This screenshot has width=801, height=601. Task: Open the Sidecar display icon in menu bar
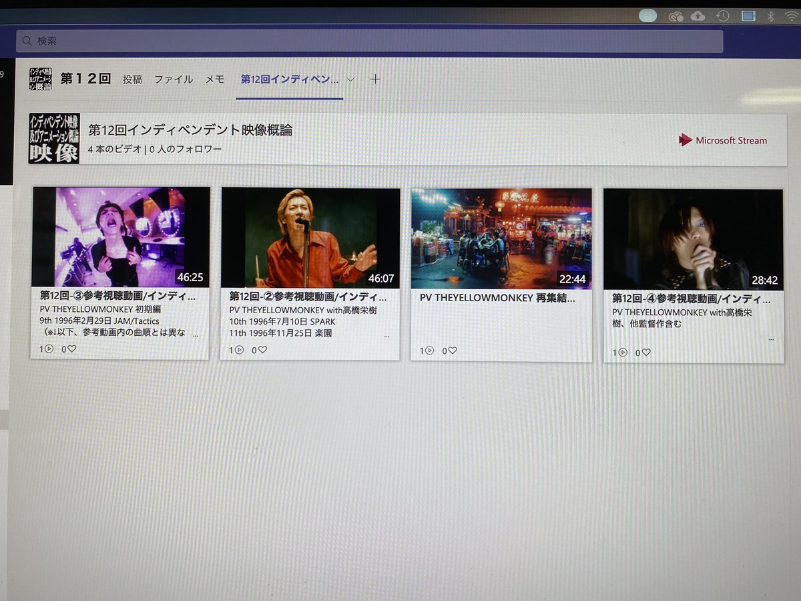(x=748, y=15)
